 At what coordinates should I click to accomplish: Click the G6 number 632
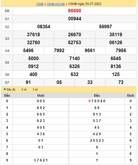(74, 74)
